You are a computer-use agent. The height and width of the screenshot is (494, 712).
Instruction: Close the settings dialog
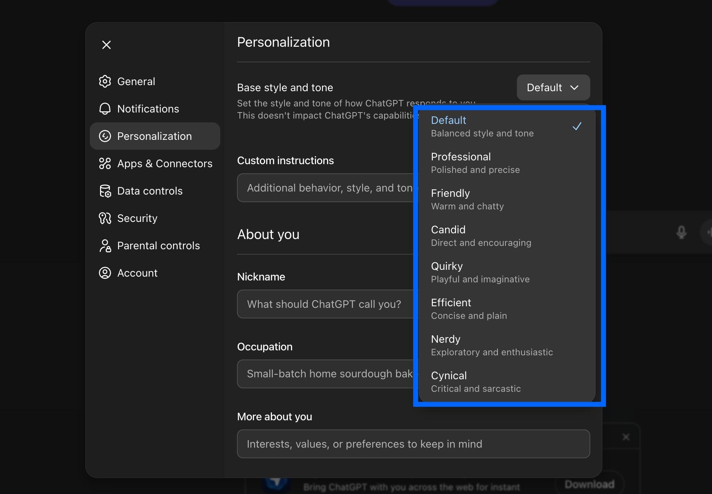tap(106, 44)
